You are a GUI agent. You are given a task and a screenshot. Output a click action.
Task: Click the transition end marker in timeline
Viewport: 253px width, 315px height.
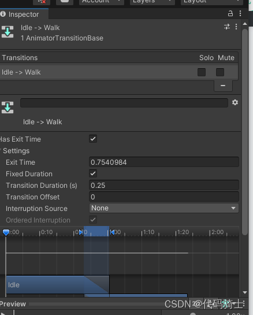pos(112,232)
